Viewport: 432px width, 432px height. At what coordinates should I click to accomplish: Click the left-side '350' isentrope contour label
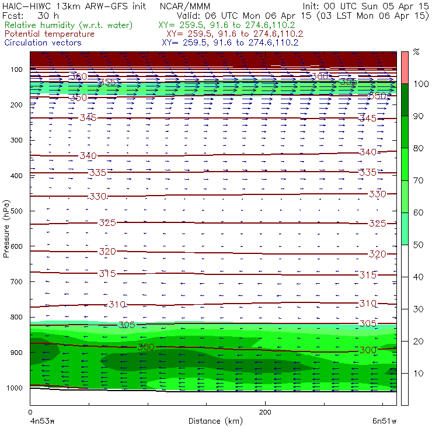(79, 97)
